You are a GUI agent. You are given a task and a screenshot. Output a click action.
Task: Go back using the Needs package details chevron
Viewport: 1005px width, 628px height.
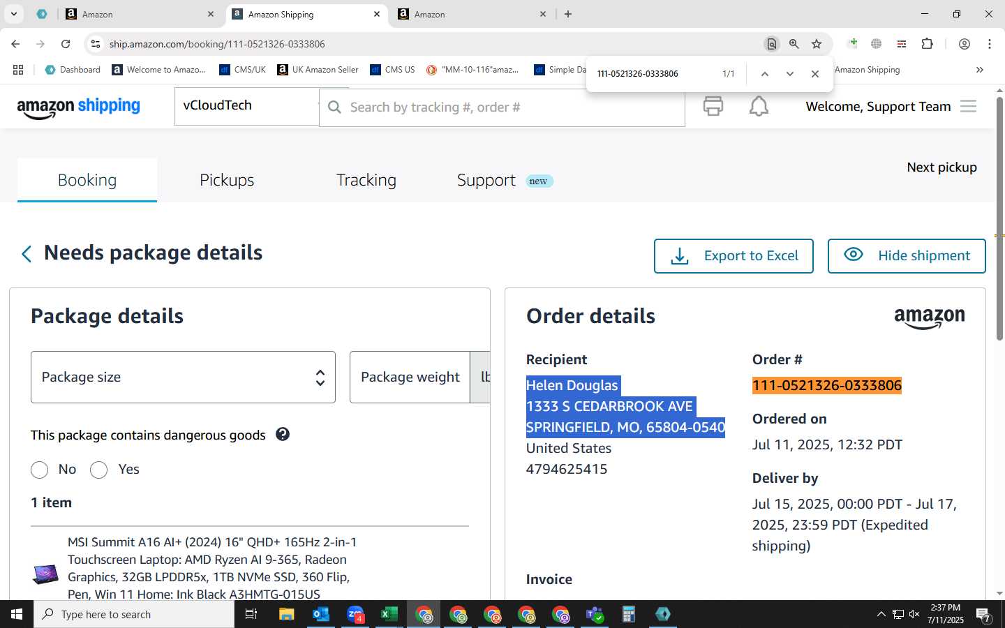(27, 254)
